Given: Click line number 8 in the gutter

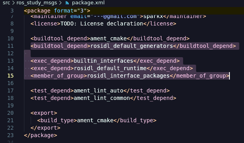Looking at the screenshot, I should pos(12,24).
